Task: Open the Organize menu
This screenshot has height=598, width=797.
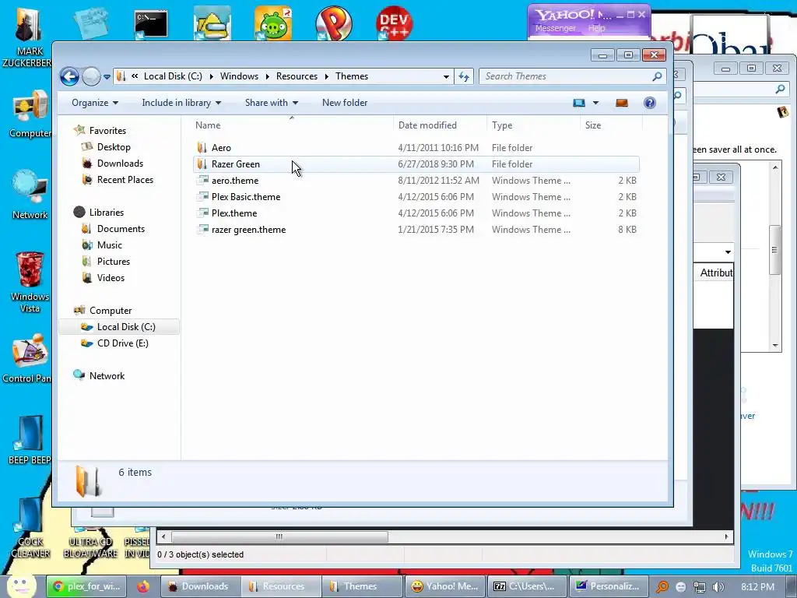Action: coord(95,103)
